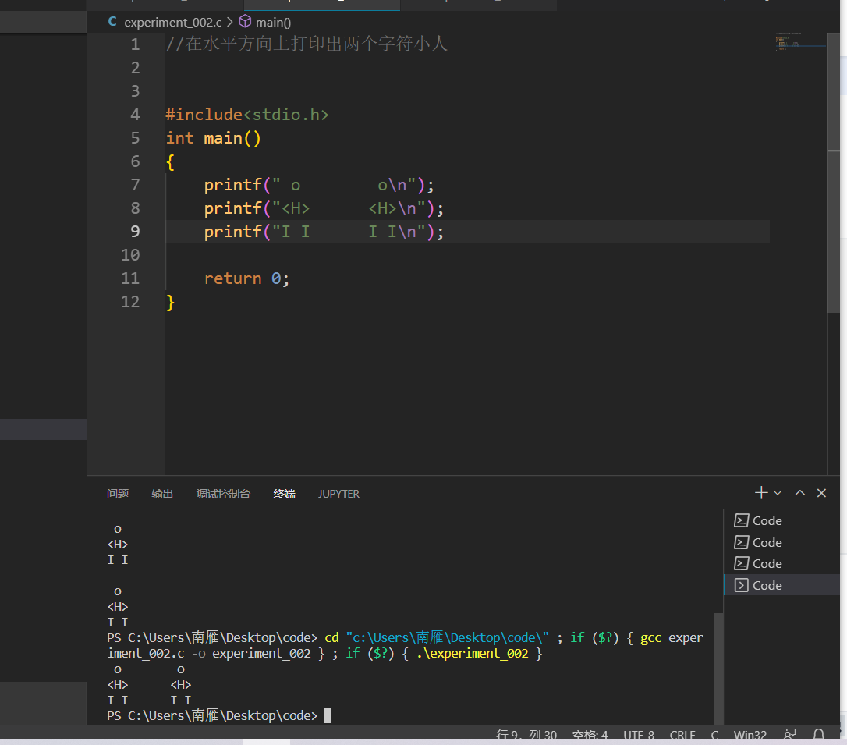Viewport: 847px width, 745px height.
Task: Select the topmost Code terminal in the list
Action: [781, 521]
